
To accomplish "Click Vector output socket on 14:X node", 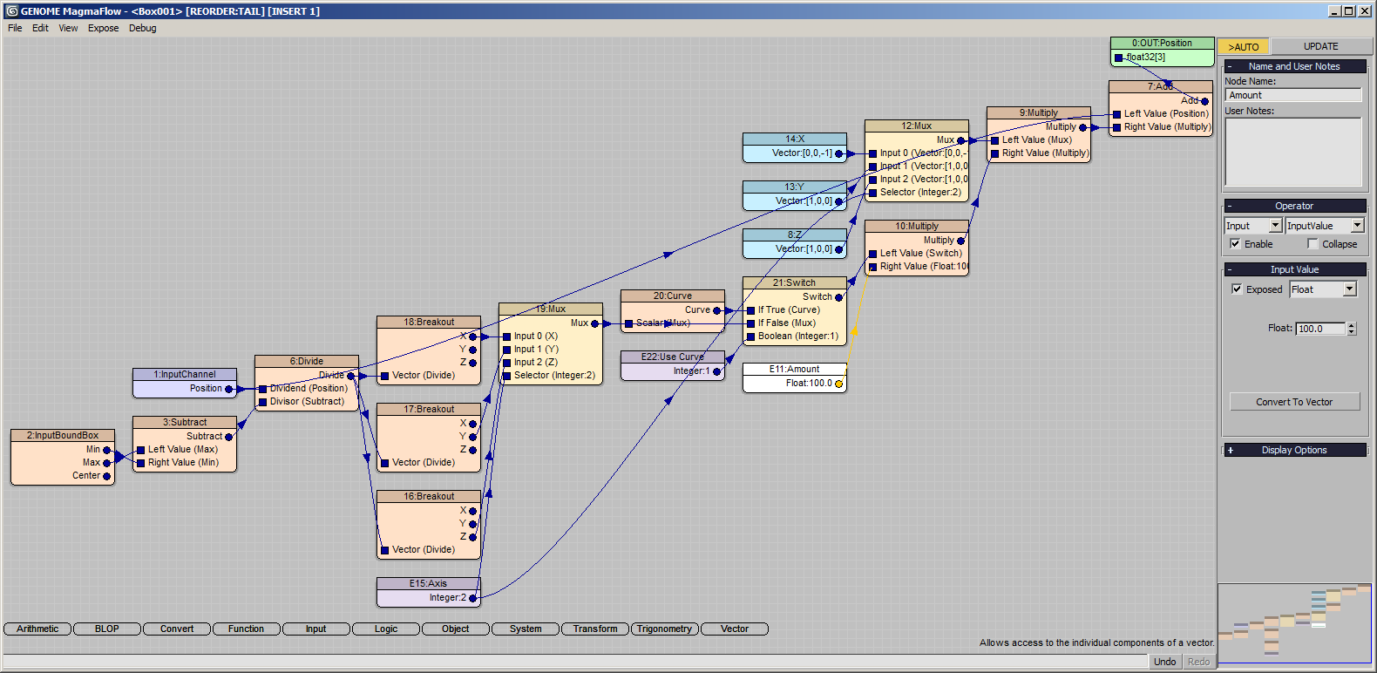I will [839, 153].
